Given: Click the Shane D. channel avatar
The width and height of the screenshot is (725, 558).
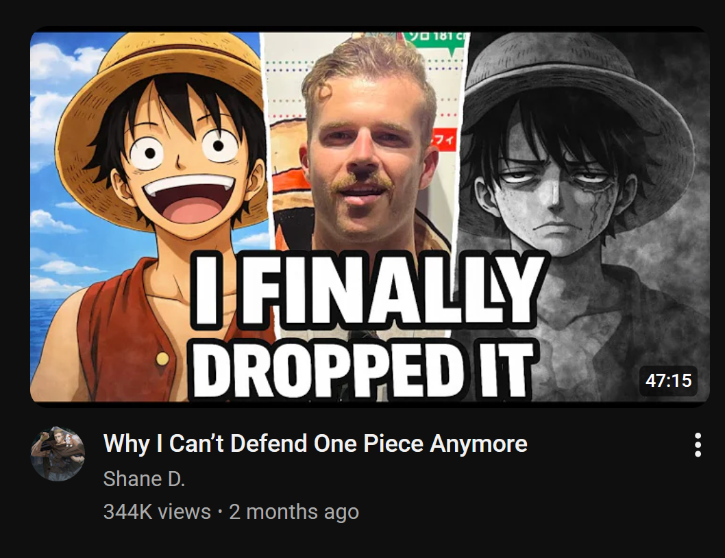Looking at the screenshot, I should [x=58, y=454].
